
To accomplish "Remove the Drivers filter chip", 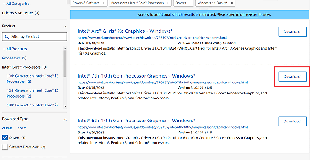I will [x=190, y=3].
